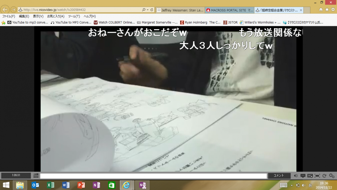Open the ツール(T) menu
The image size is (337, 190).
coord(74,16)
